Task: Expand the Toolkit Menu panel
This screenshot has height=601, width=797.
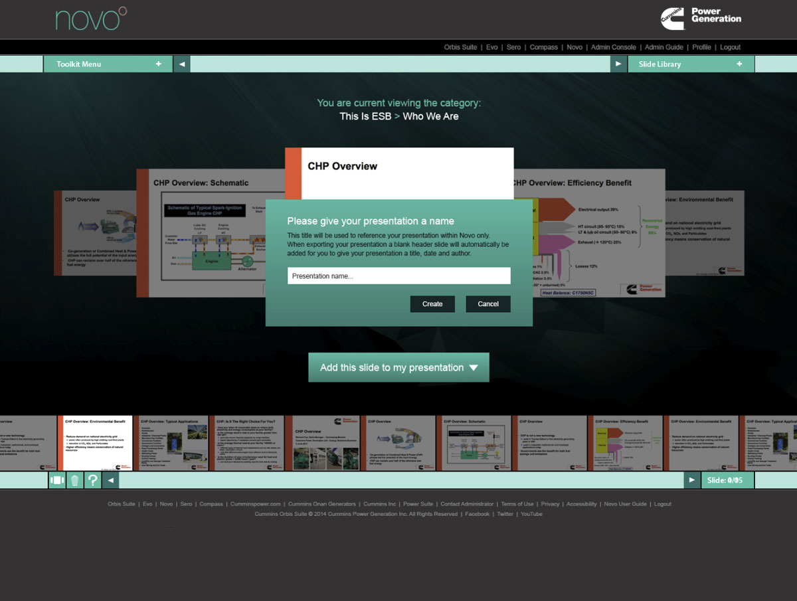Action: [x=108, y=64]
